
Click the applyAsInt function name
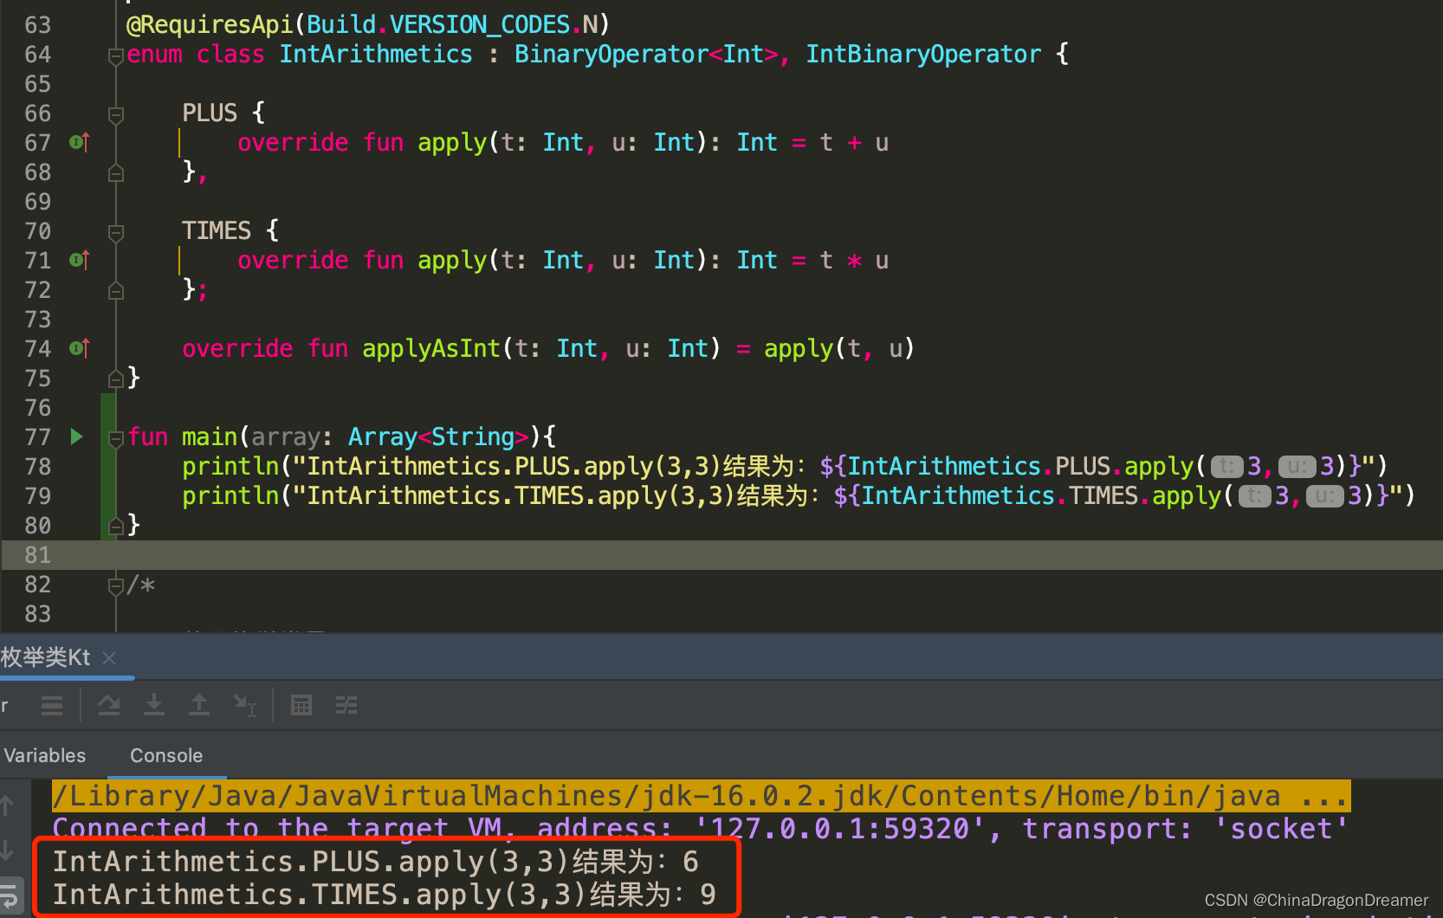[x=431, y=348]
